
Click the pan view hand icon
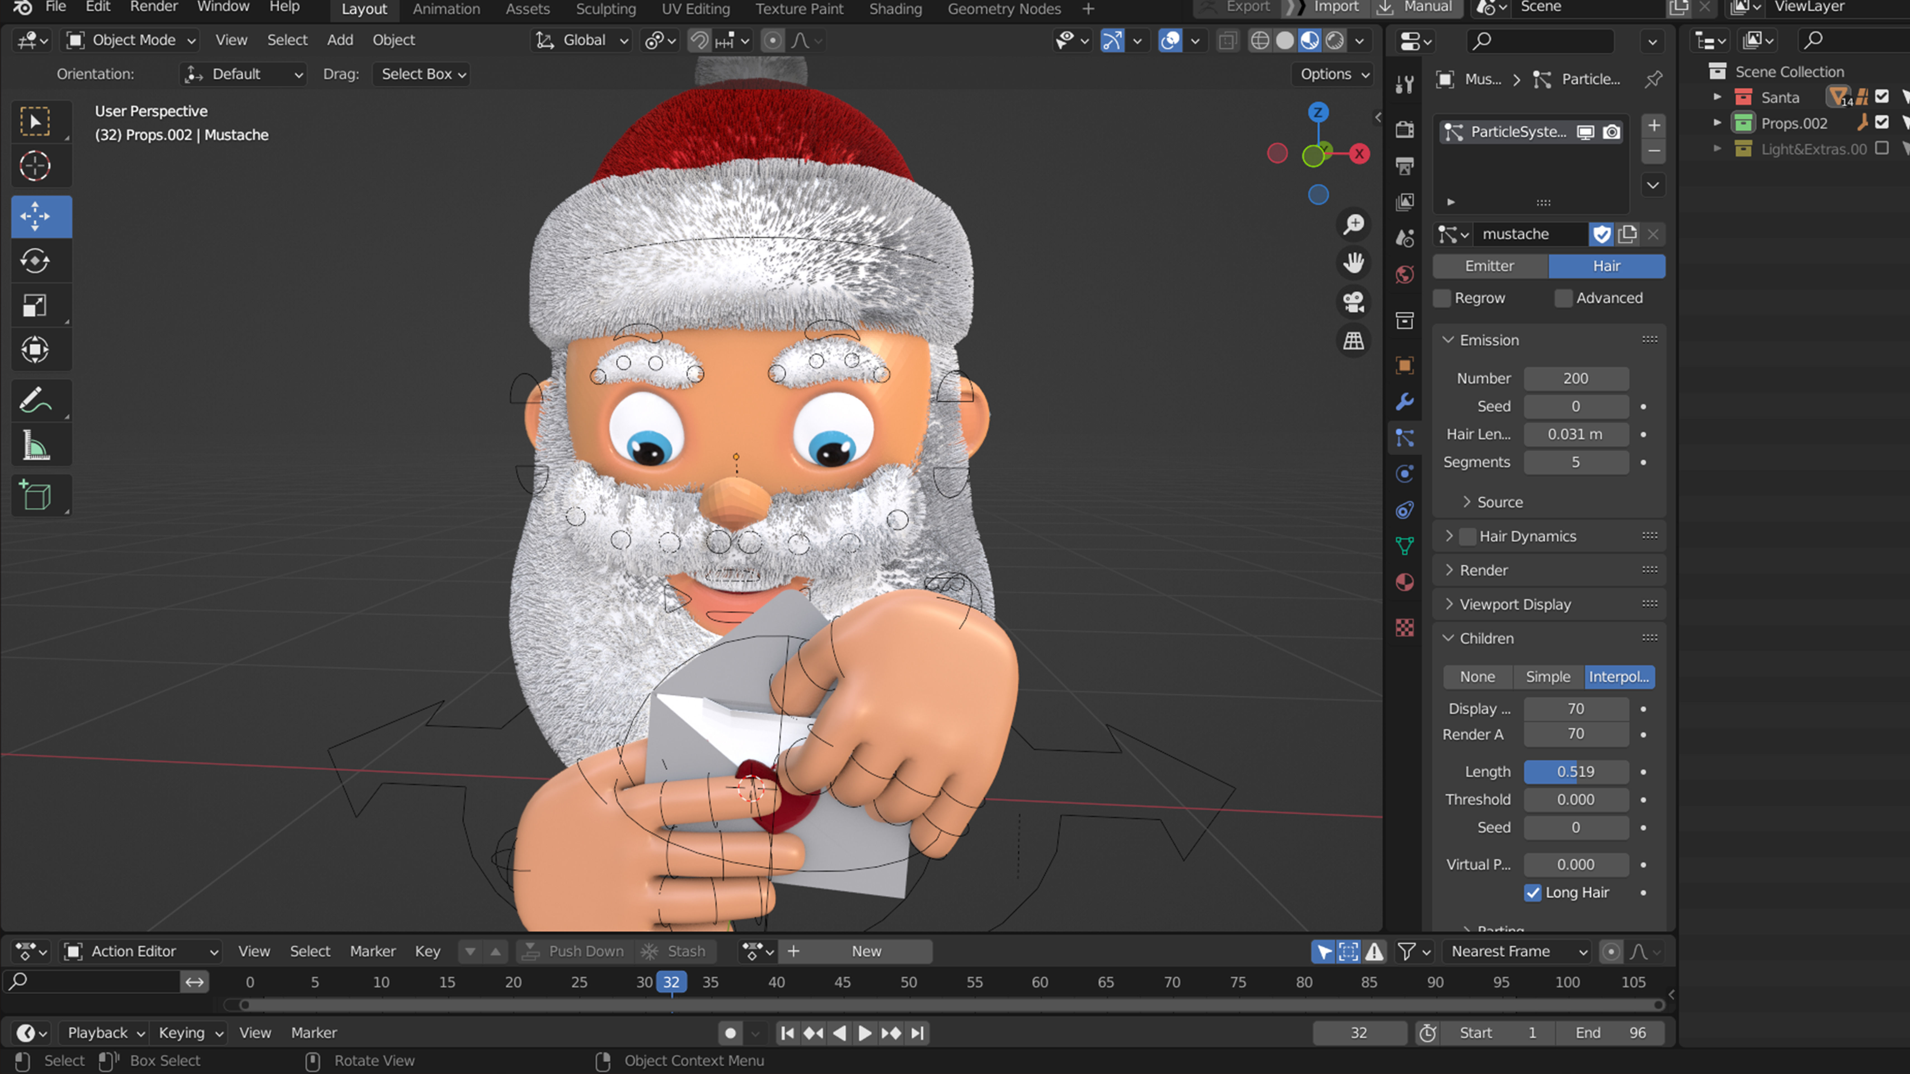click(1354, 263)
